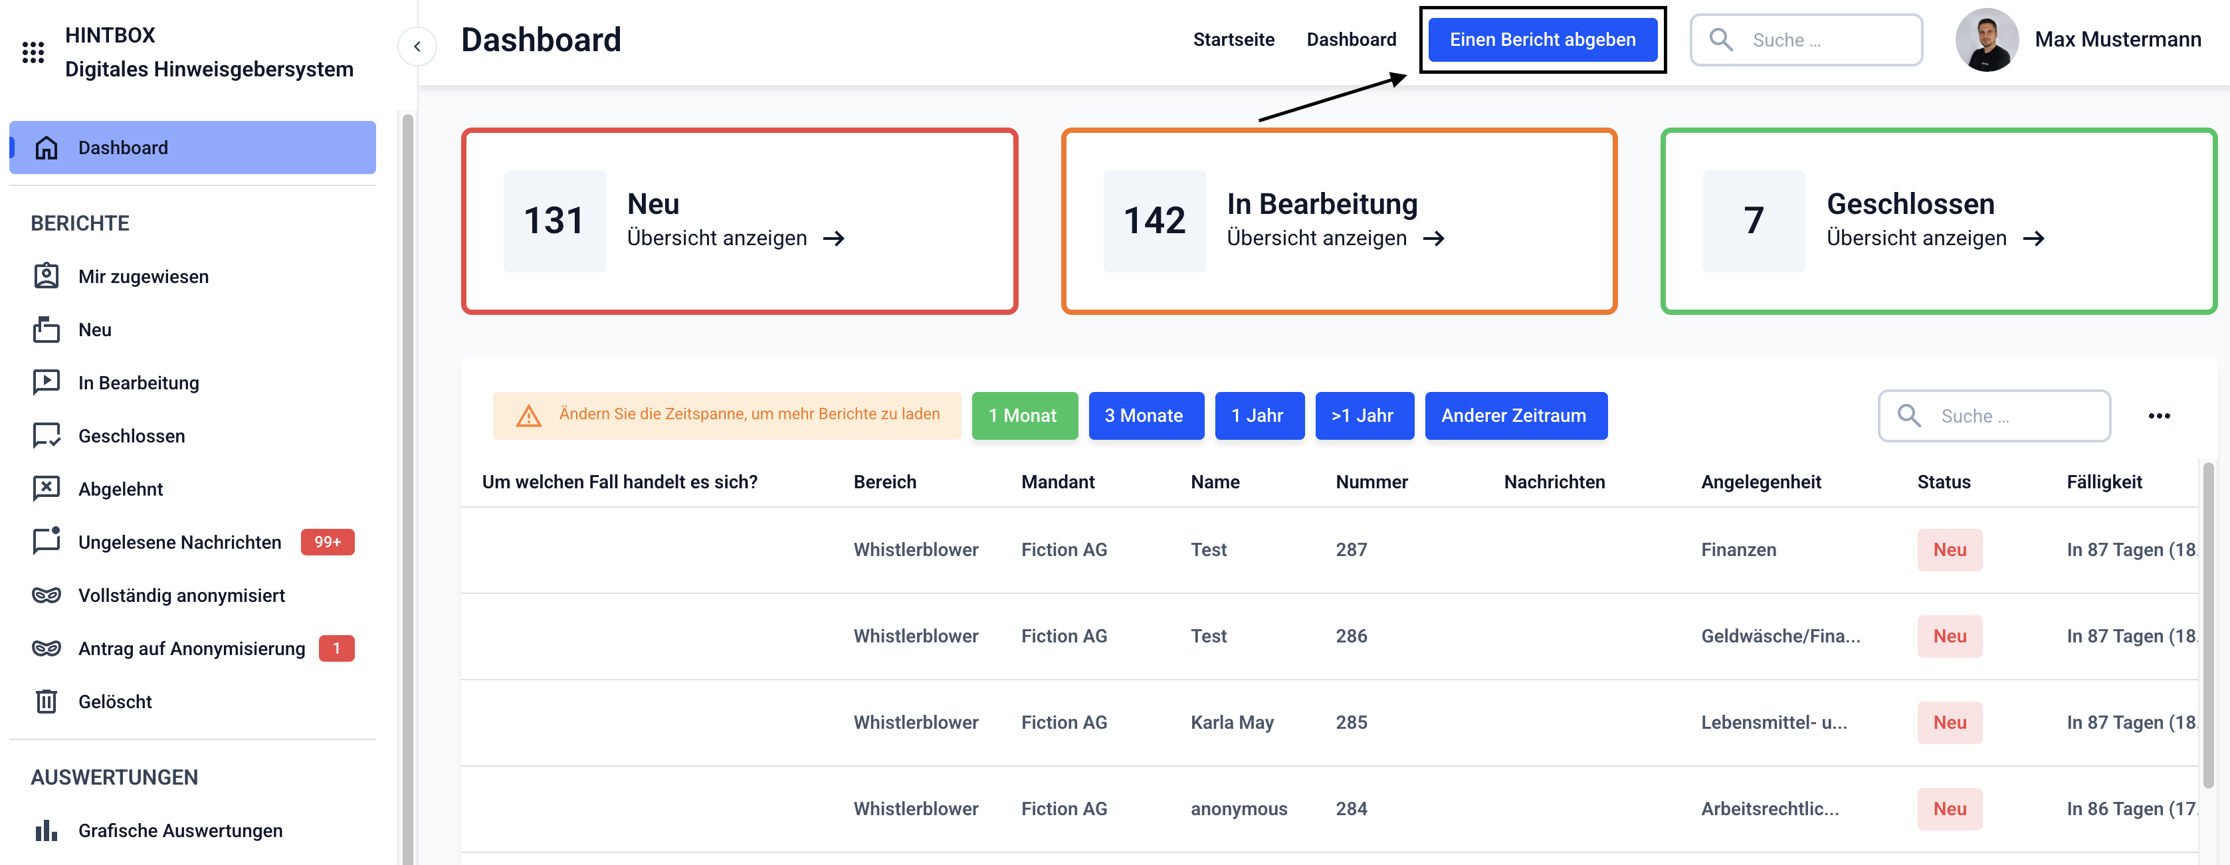2230x865 pixels.
Task: Collapse the sidebar with chevron button
Action: coord(417,47)
